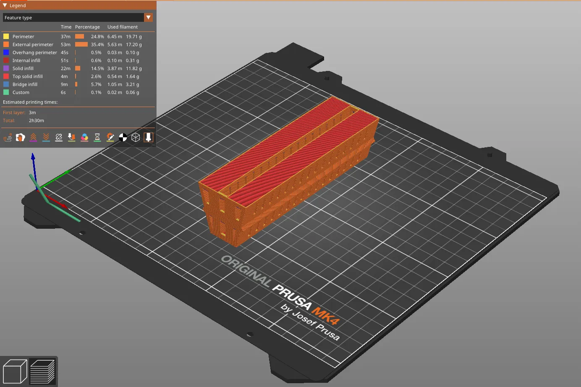The height and width of the screenshot is (387, 581).
Task: Toggle Center of gravity marker icon
Action: point(123,137)
